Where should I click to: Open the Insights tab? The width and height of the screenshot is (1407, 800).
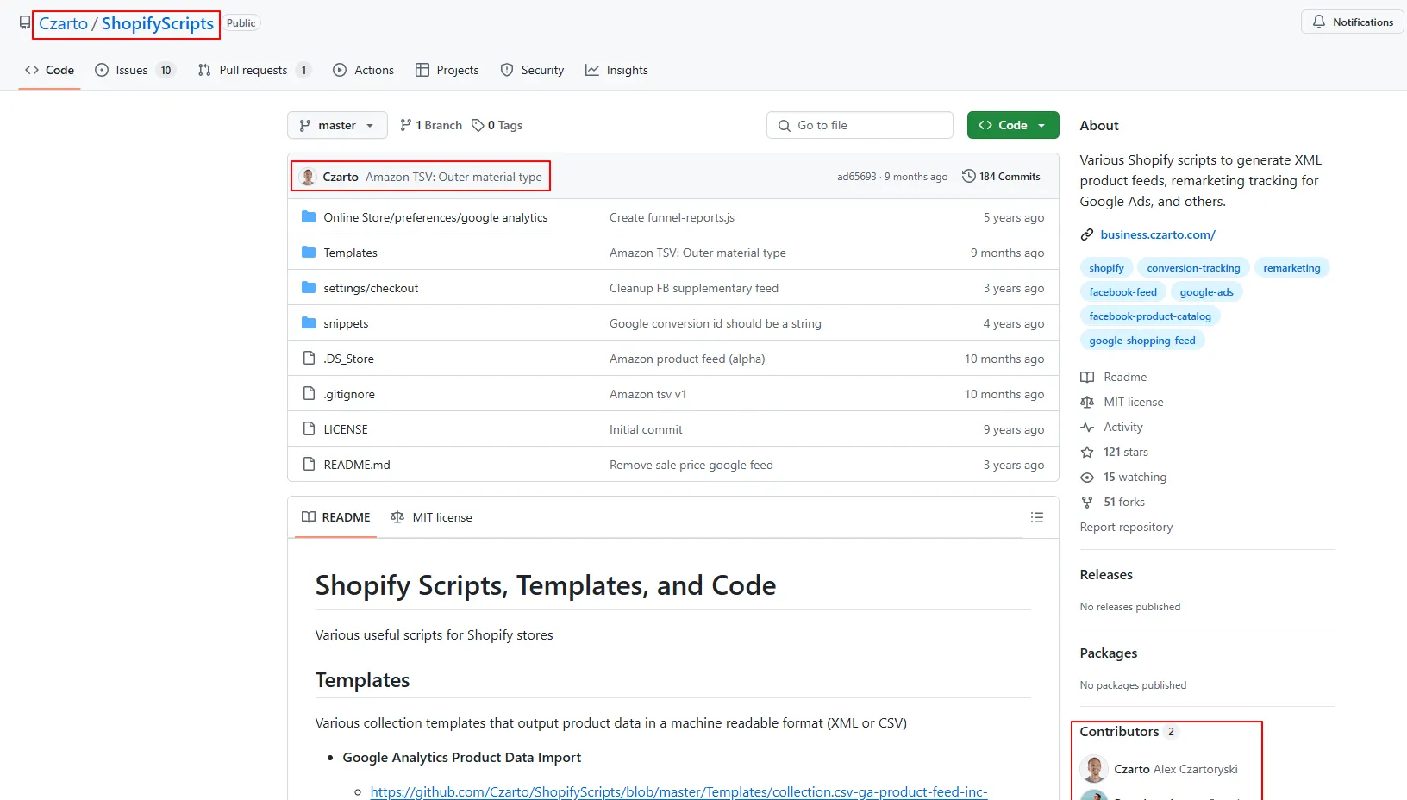pos(616,70)
